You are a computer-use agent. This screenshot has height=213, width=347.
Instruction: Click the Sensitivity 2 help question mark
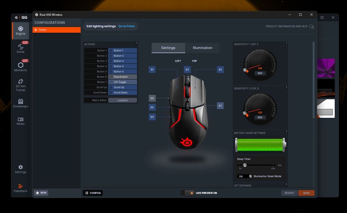[286, 87]
